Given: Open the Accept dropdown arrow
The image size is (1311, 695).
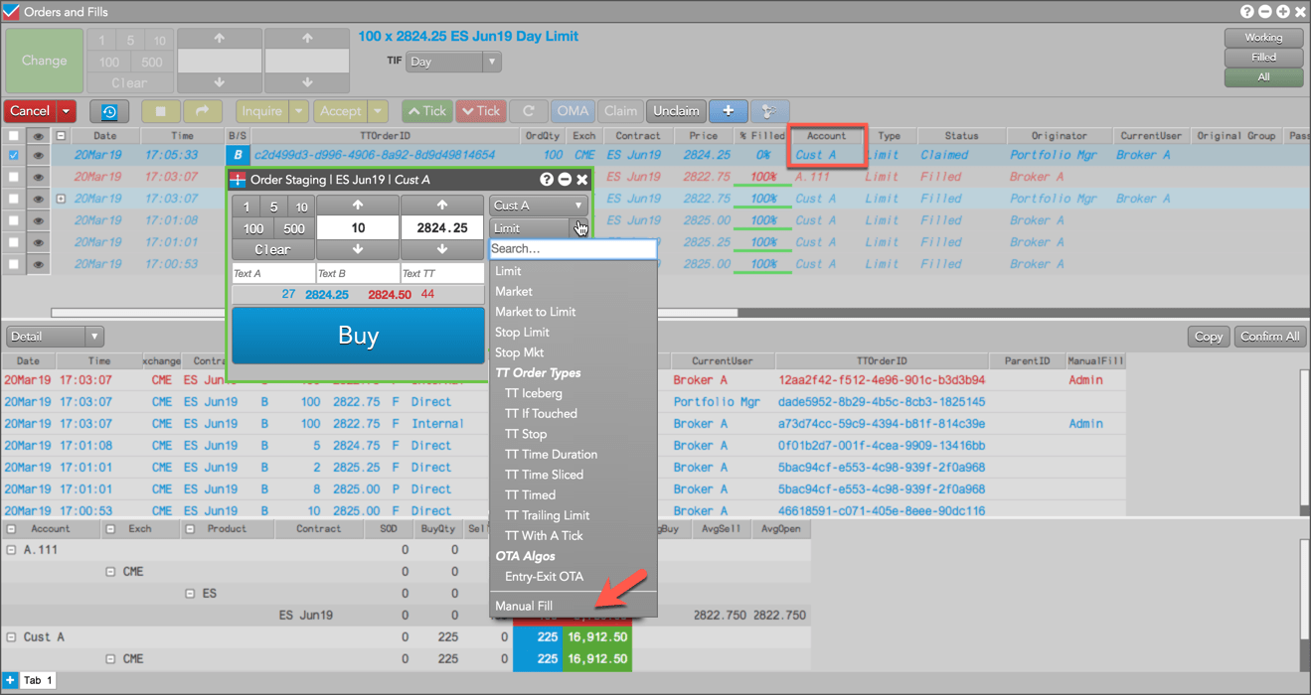Looking at the screenshot, I should [x=377, y=111].
